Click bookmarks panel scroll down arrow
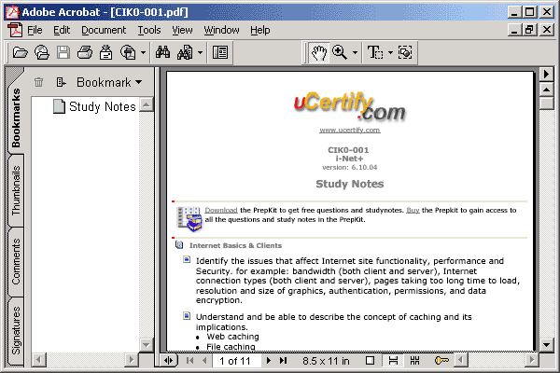Image resolution: width=560 pixels, height=373 pixels. click(147, 345)
